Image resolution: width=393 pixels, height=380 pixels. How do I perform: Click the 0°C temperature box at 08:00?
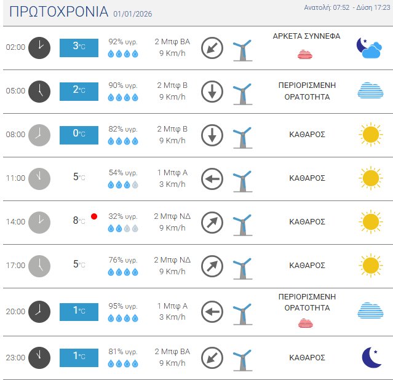point(79,135)
